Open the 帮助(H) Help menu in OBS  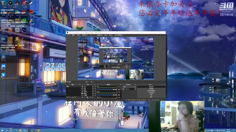click(111, 35)
